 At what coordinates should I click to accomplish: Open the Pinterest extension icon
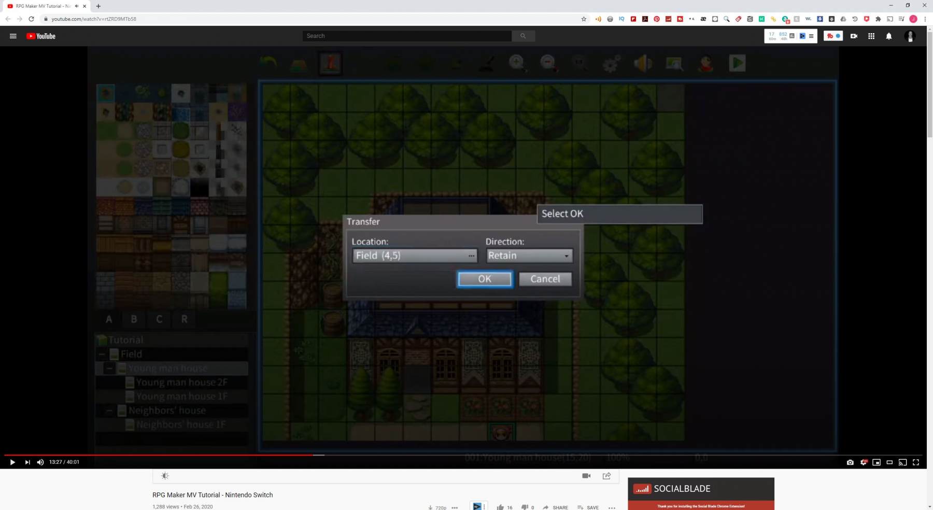point(657,19)
